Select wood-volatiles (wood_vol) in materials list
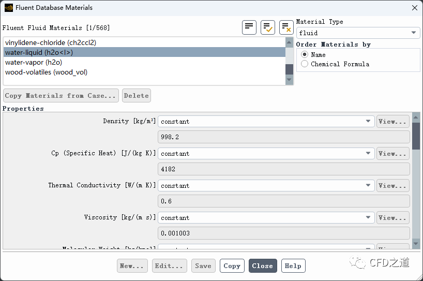Image resolution: width=423 pixels, height=281 pixels. coord(144,72)
